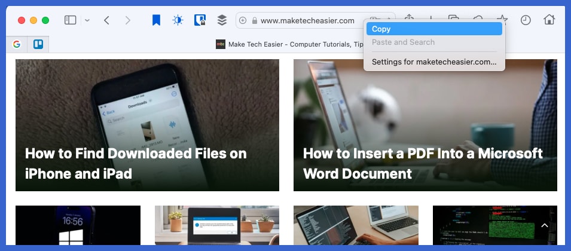
Task: Select the www.maketecheasier.com address field
Action: (315, 21)
